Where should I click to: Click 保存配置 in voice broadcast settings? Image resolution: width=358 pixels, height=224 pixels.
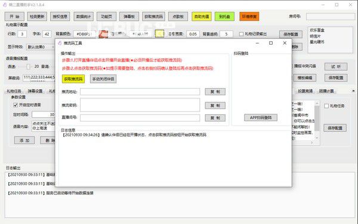click(336, 77)
